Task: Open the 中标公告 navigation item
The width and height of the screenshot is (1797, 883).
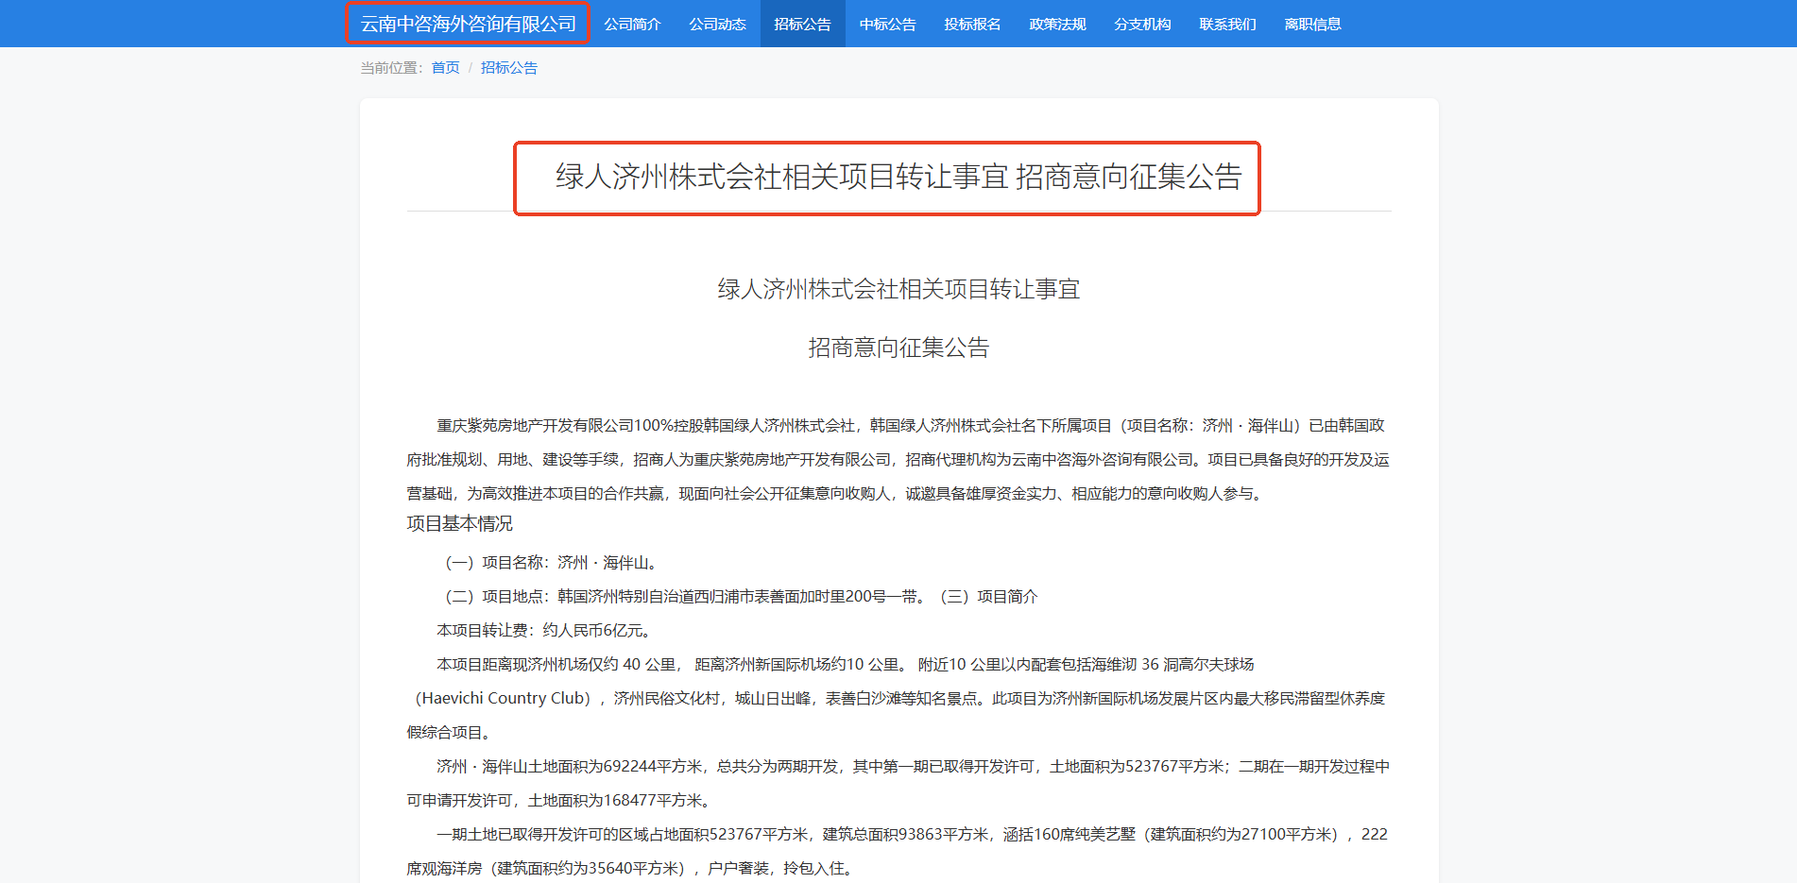Action: click(x=887, y=24)
